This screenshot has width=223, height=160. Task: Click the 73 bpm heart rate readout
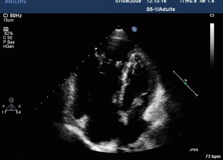coord(213,156)
